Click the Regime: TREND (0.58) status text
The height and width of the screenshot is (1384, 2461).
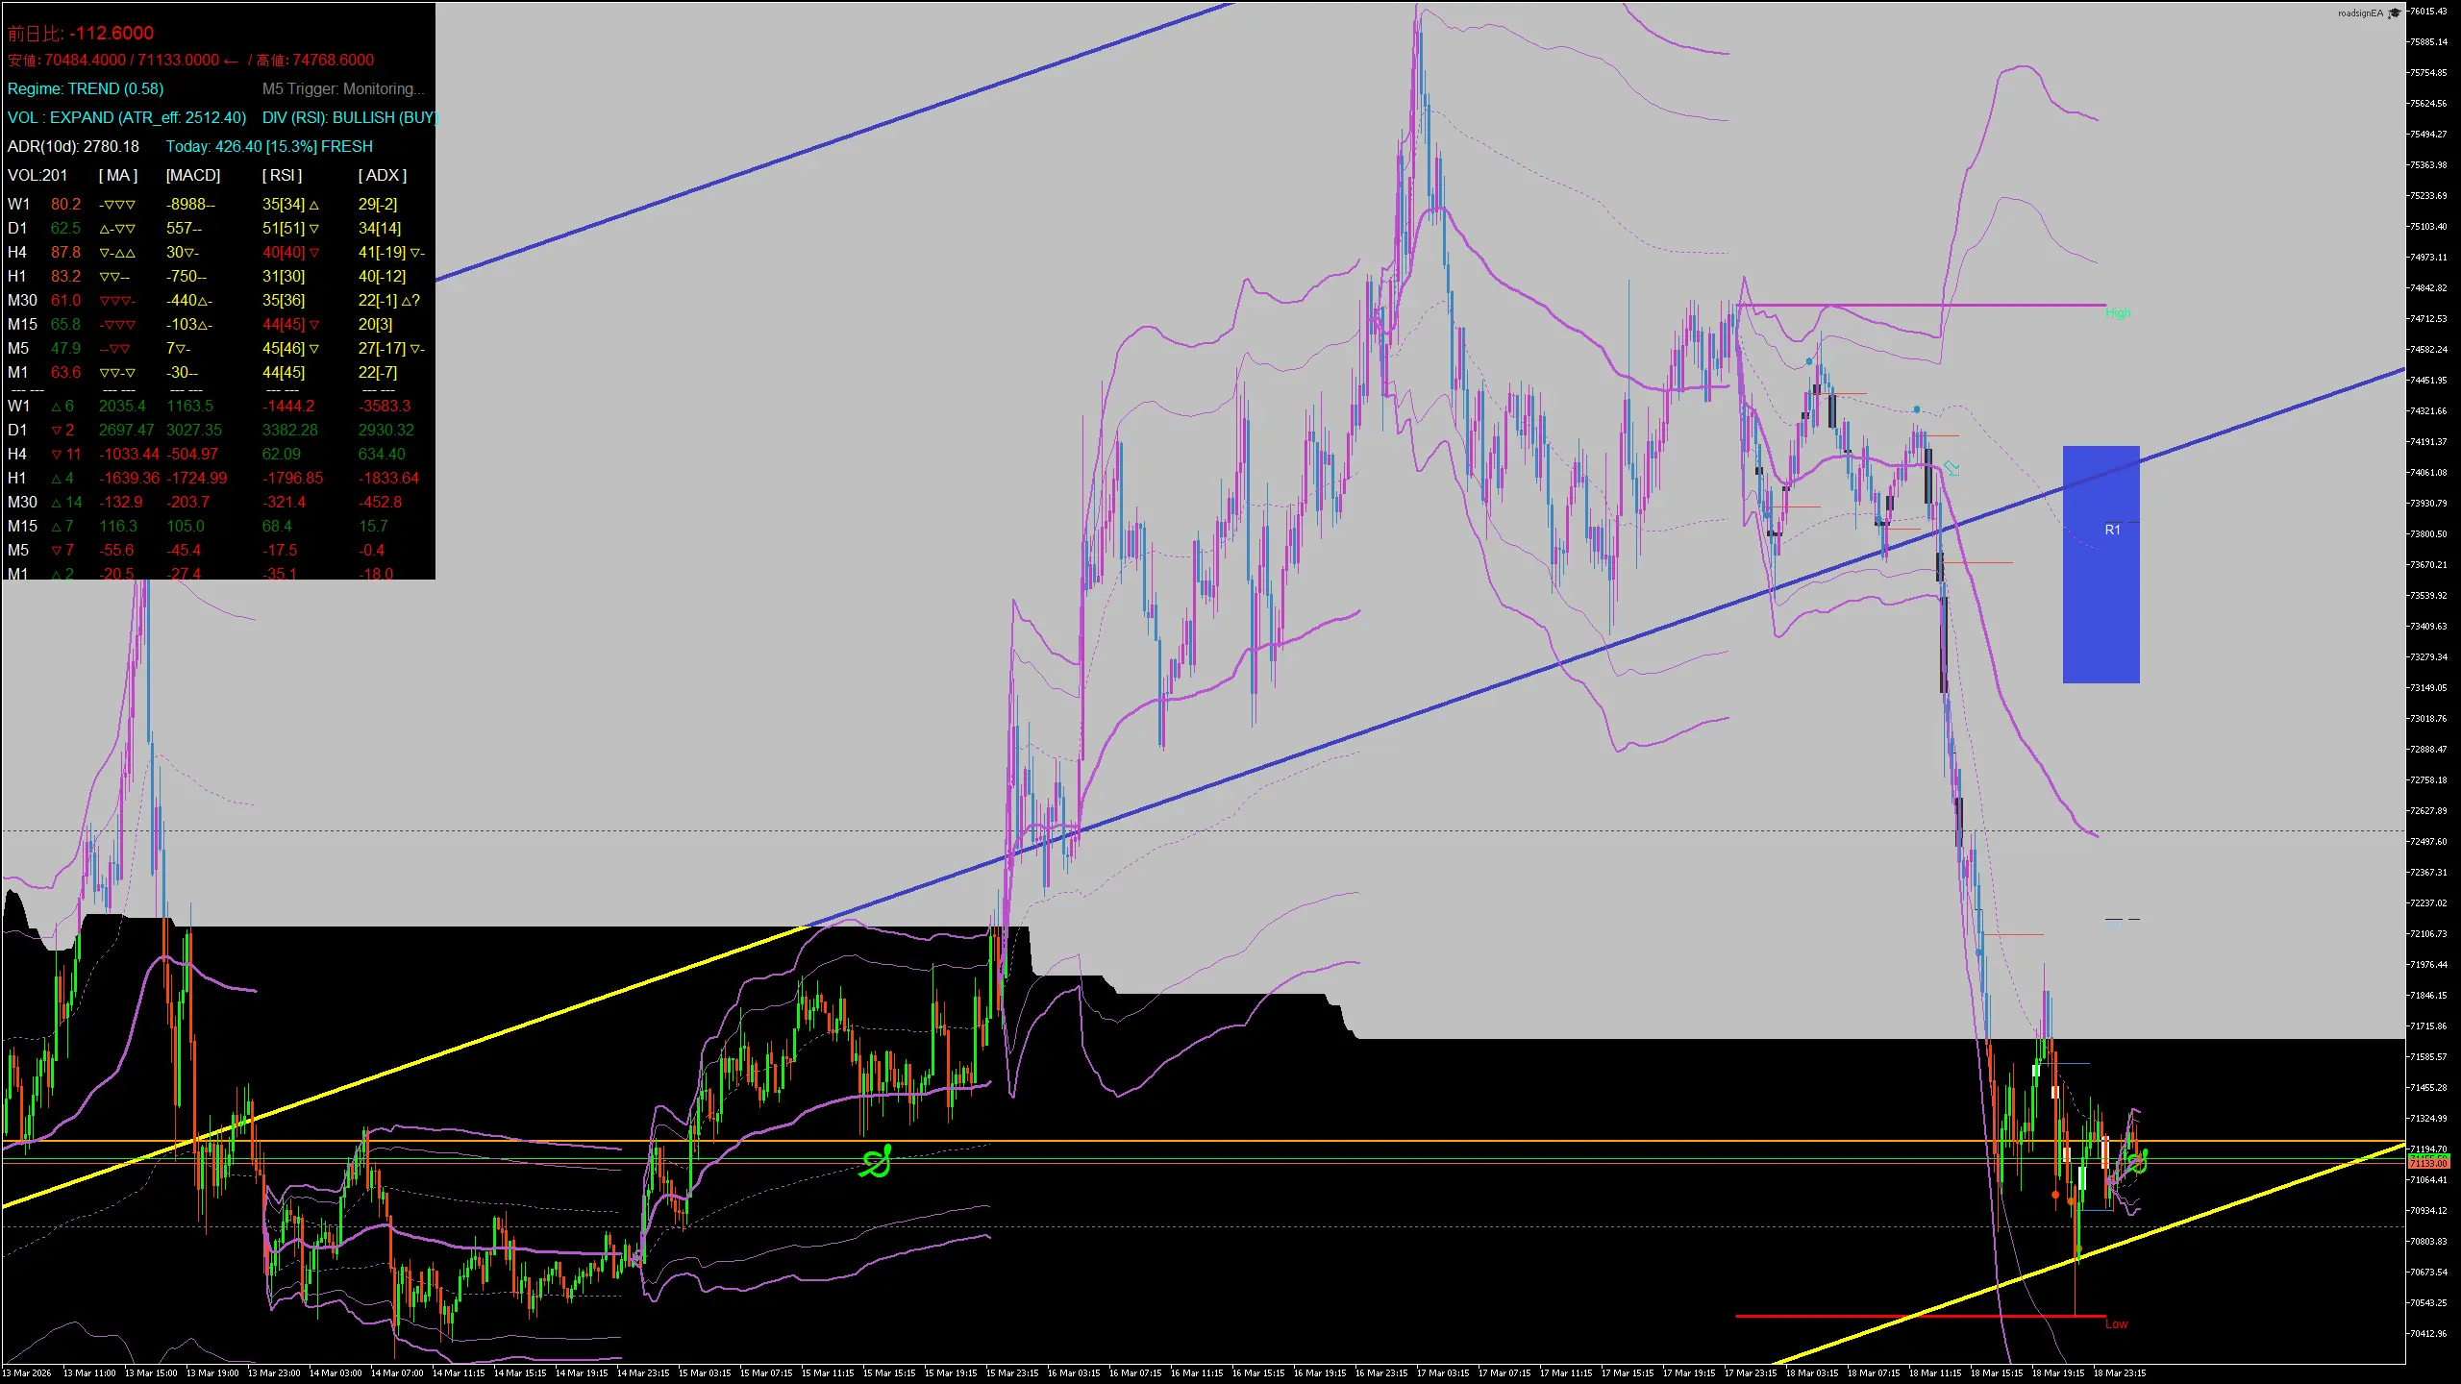pyautogui.click(x=86, y=88)
